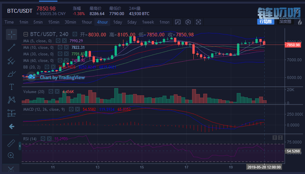Open the indicators chart icon in top bar

pos(178,22)
